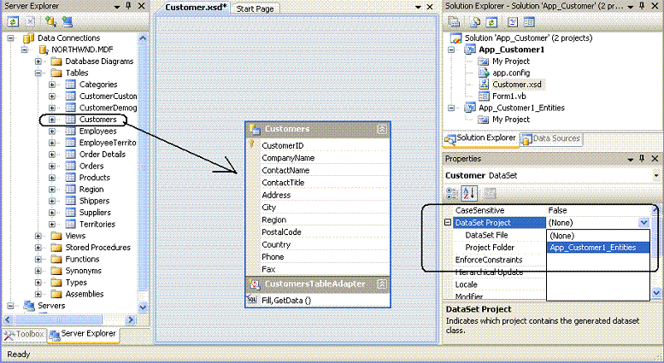Open the Solution Explorer tab
This screenshot has height=363, width=664.
(x=481, y=138)
